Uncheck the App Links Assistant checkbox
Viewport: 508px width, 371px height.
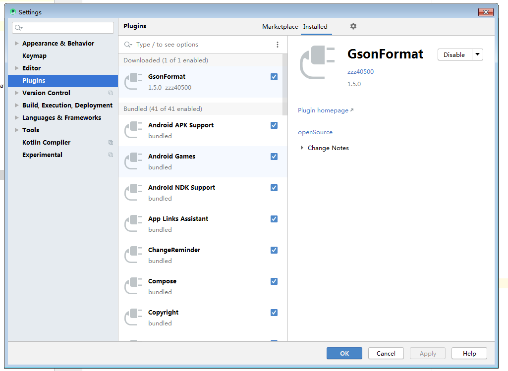(x=274, y=219)
